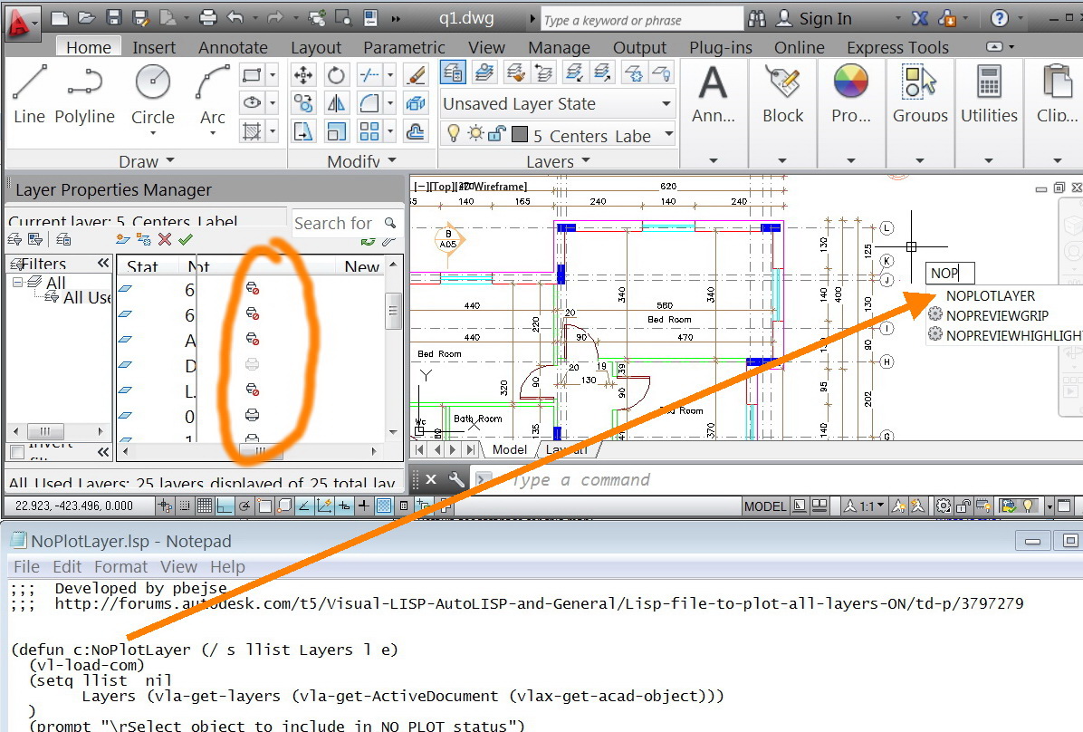Image resolution: width=1083 pixels, height=732 pixels.
Task: Toggle the layer lock icon in Layers panel
Action: [x=496, y=135]
